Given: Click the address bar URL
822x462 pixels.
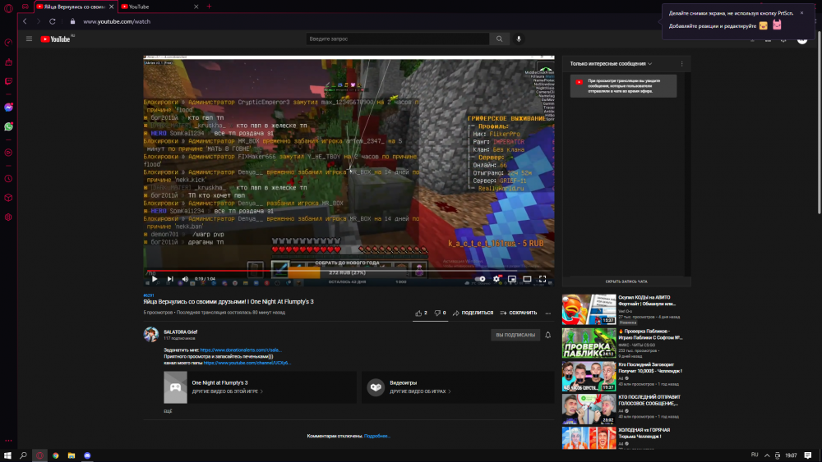Looking at the screenshot, I should coord(117,21).
